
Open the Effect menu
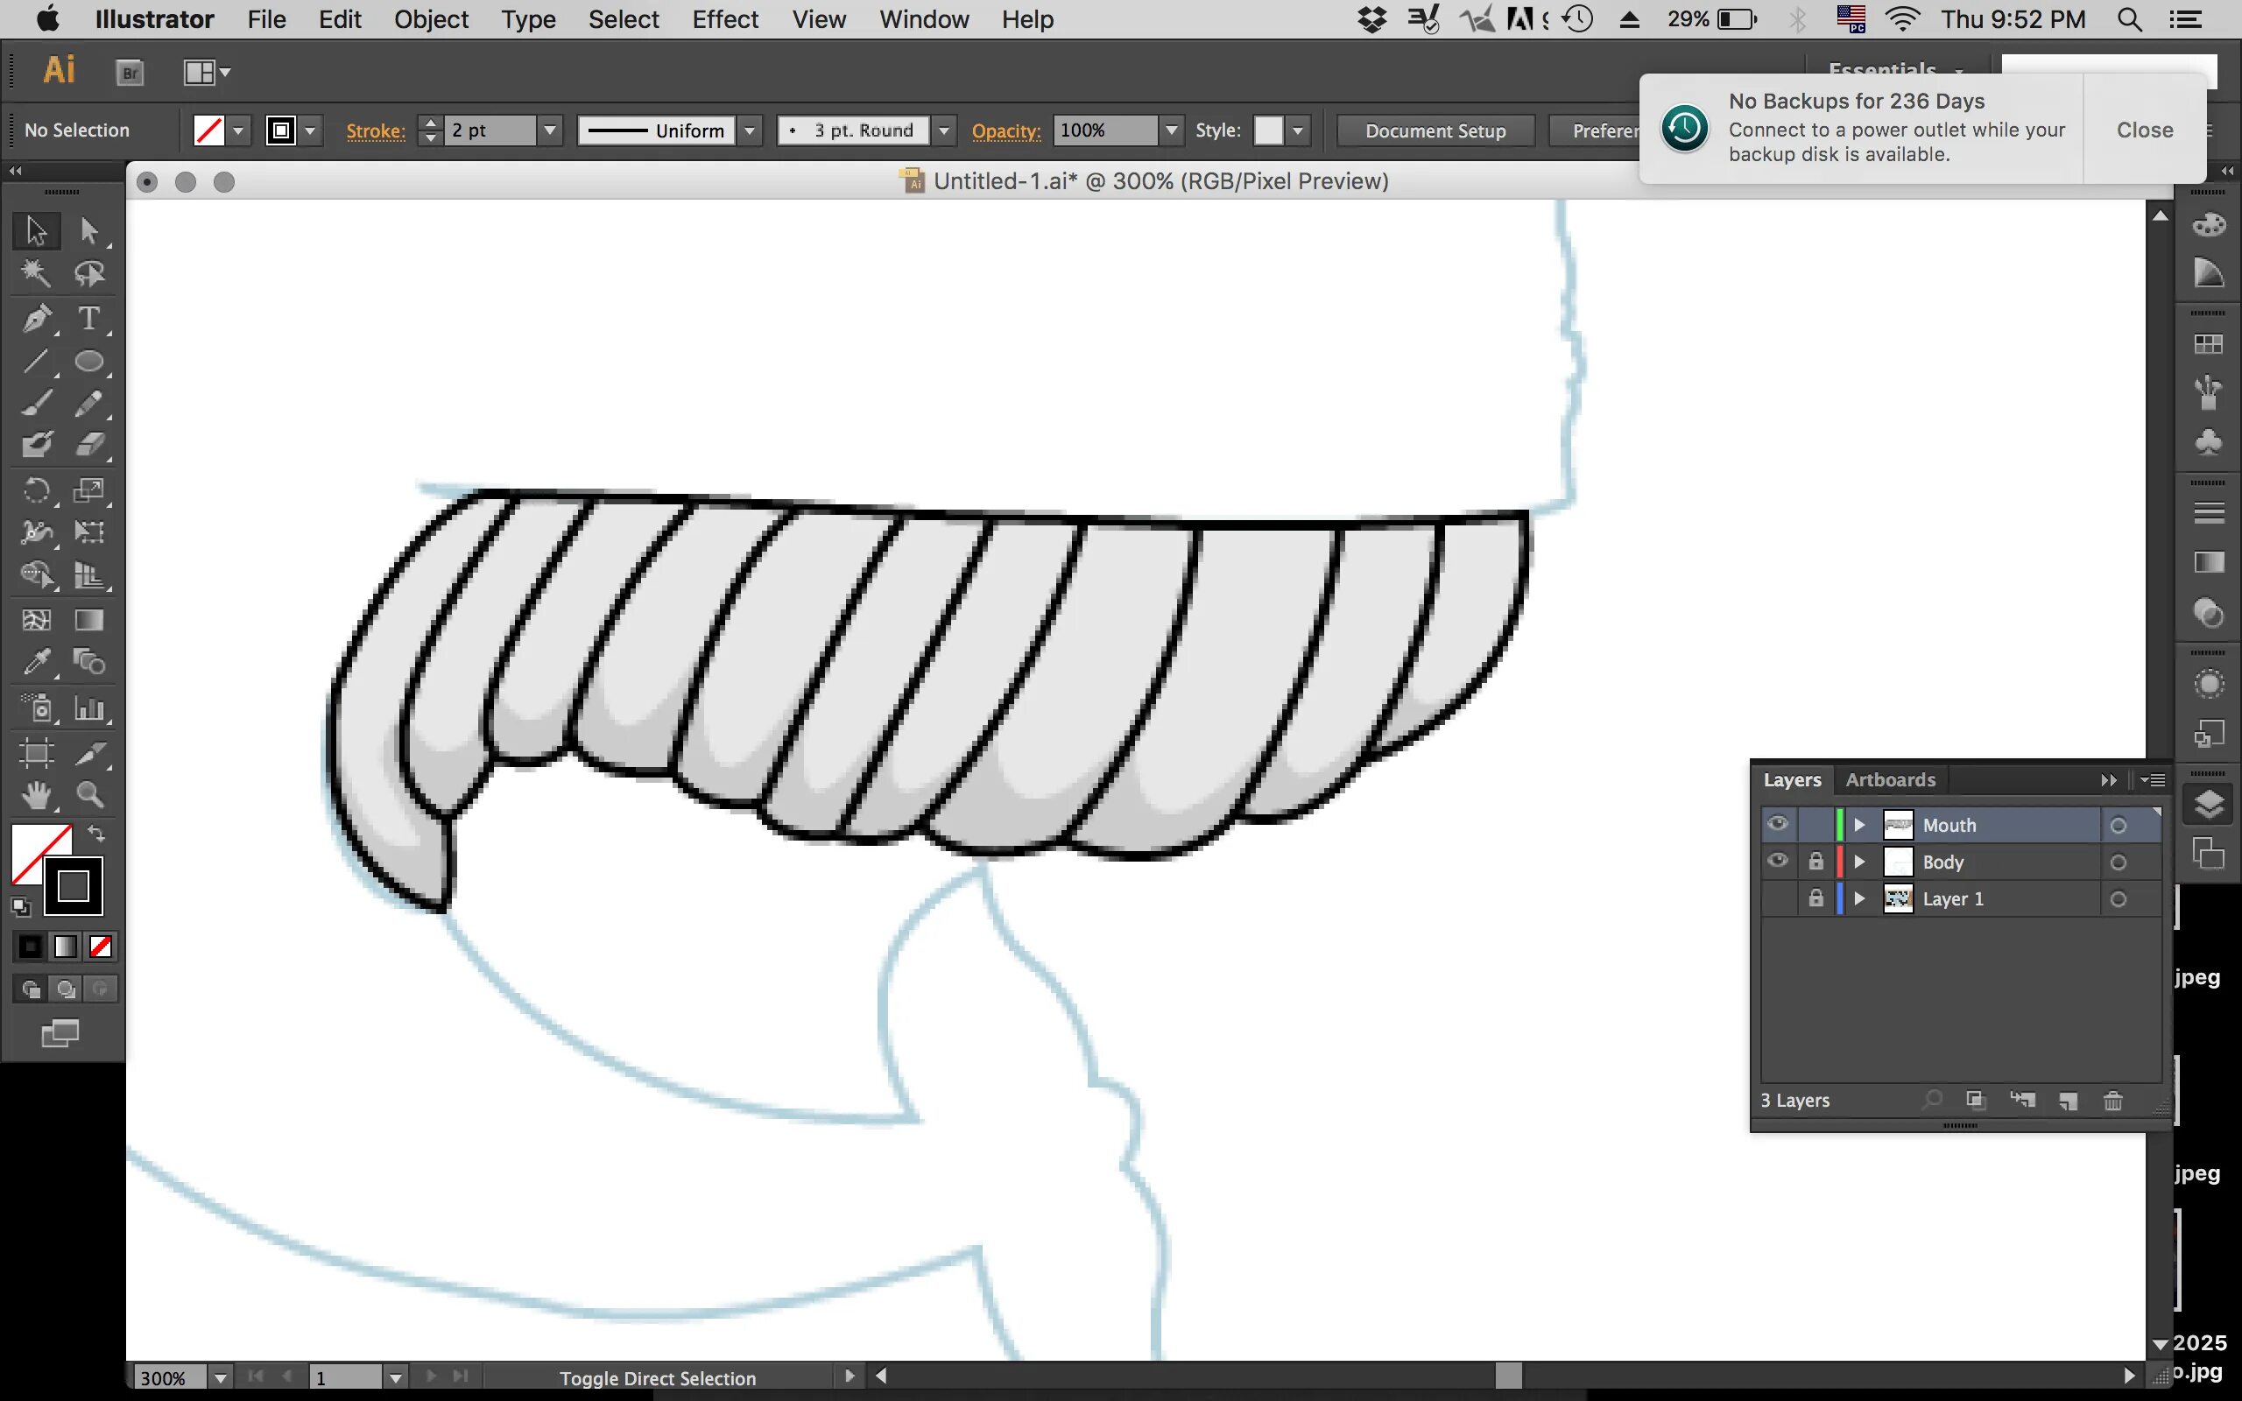click(724, 19)
